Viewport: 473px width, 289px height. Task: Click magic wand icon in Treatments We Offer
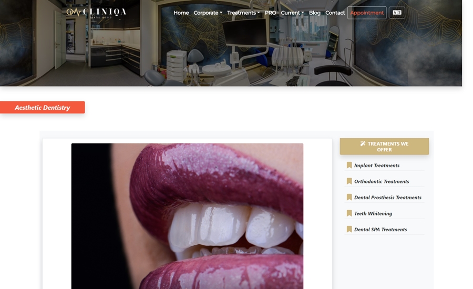pyautogui.click(x=363, y=143)
